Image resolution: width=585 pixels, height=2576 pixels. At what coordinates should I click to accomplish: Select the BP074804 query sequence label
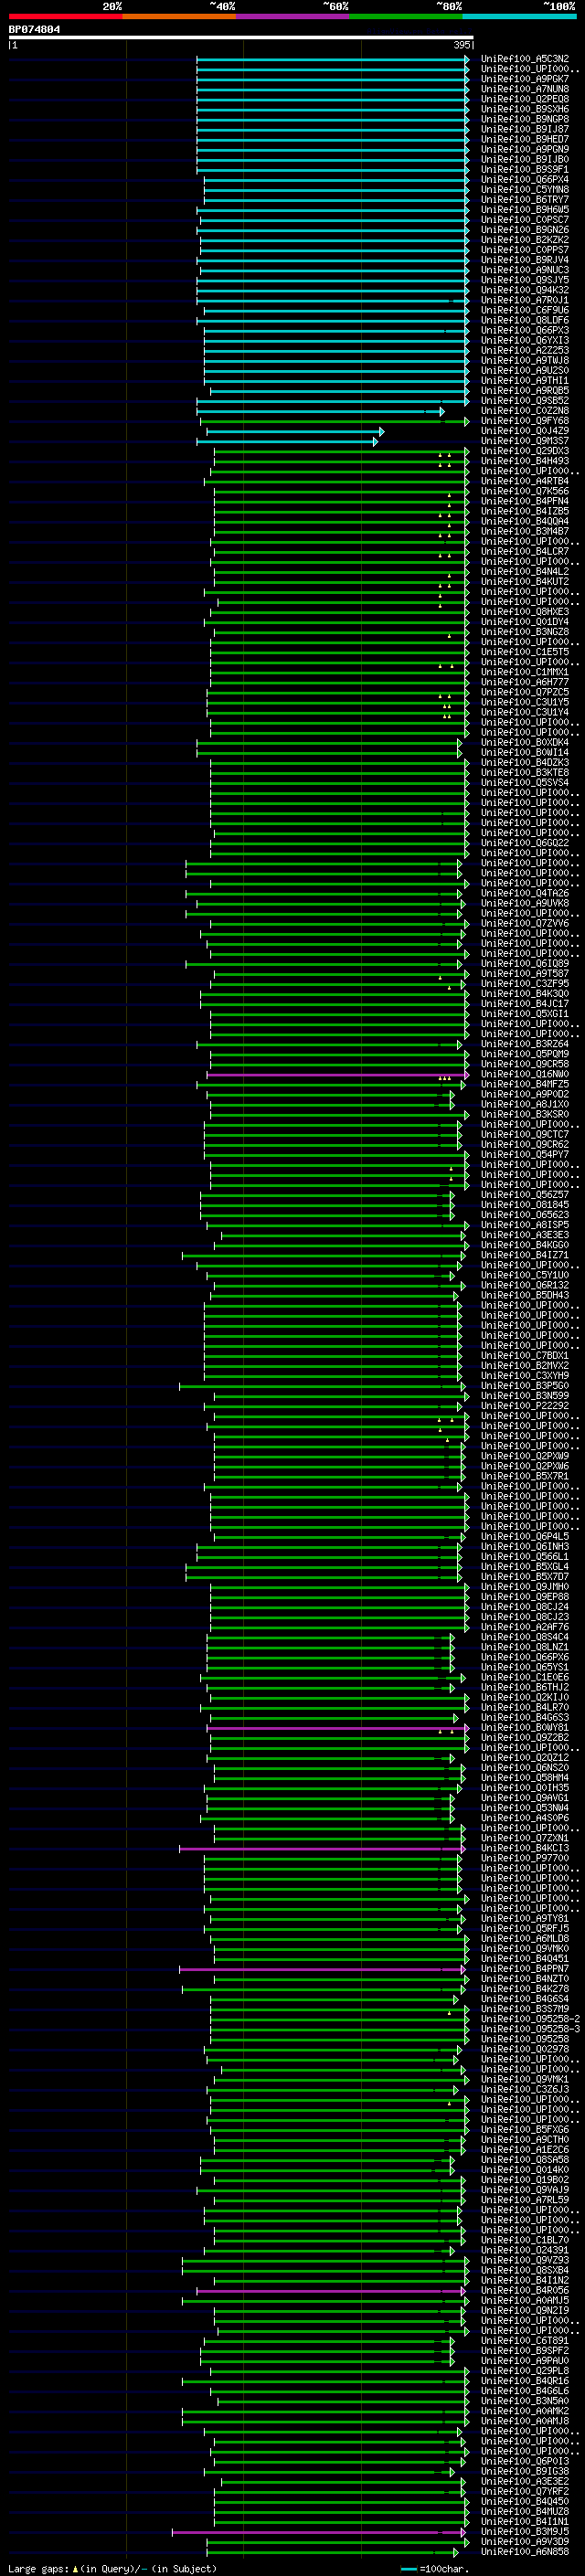click(x=34, y=29)
